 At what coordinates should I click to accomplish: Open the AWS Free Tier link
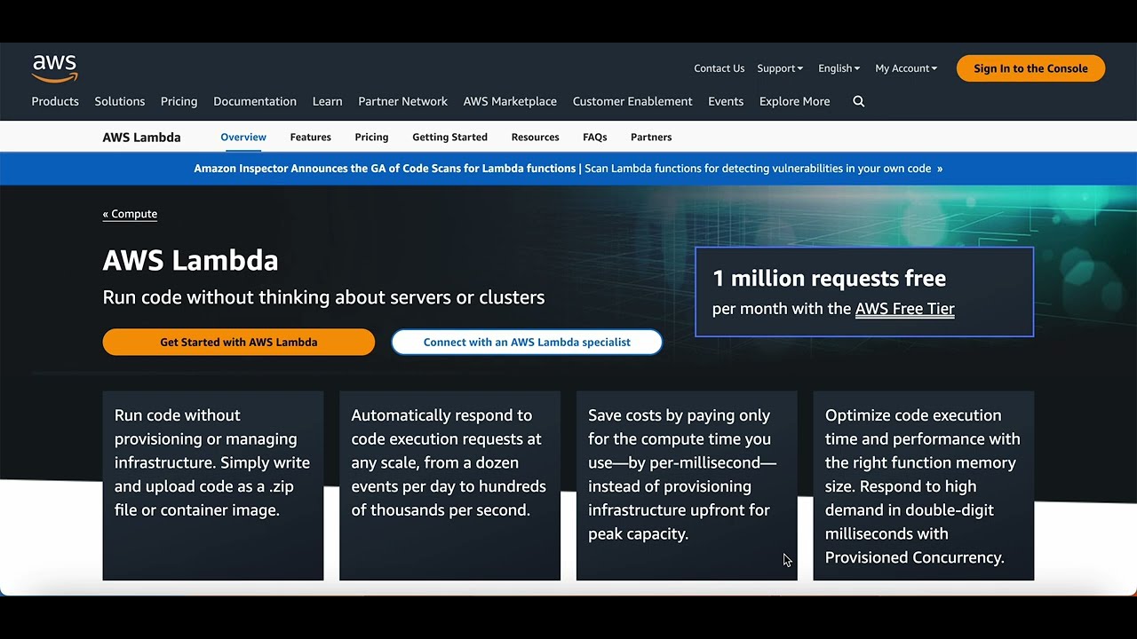click(x=904, y=309)
